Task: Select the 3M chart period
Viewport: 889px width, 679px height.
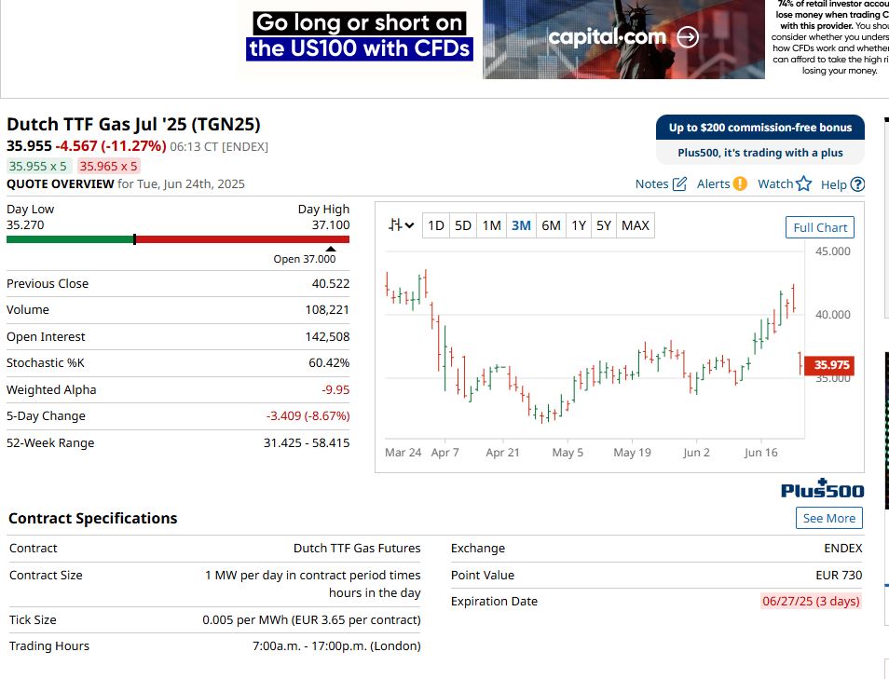Action: pos(521,225)
